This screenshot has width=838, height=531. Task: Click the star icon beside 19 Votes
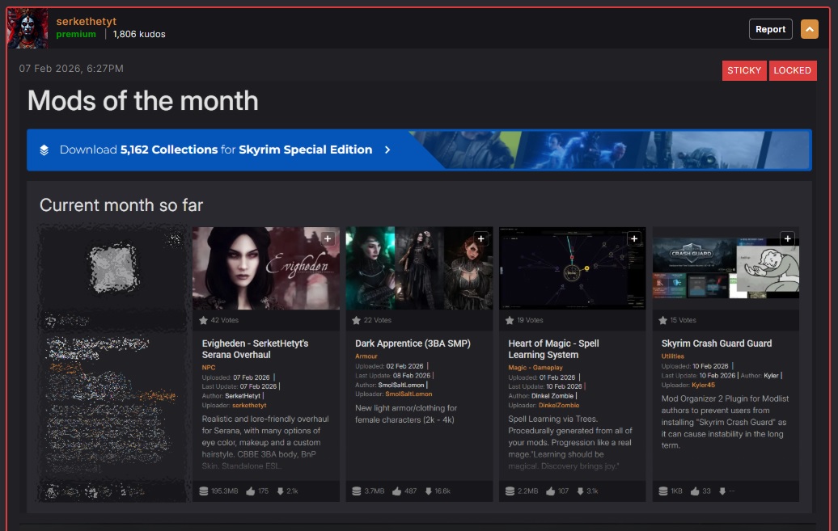(510, 321)
